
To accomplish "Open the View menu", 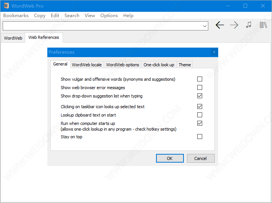I will coord(90,16).
